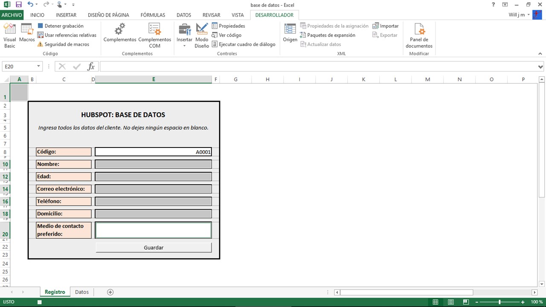
Task: Click the 100 % zoom level
Action: tap(537, 302)
